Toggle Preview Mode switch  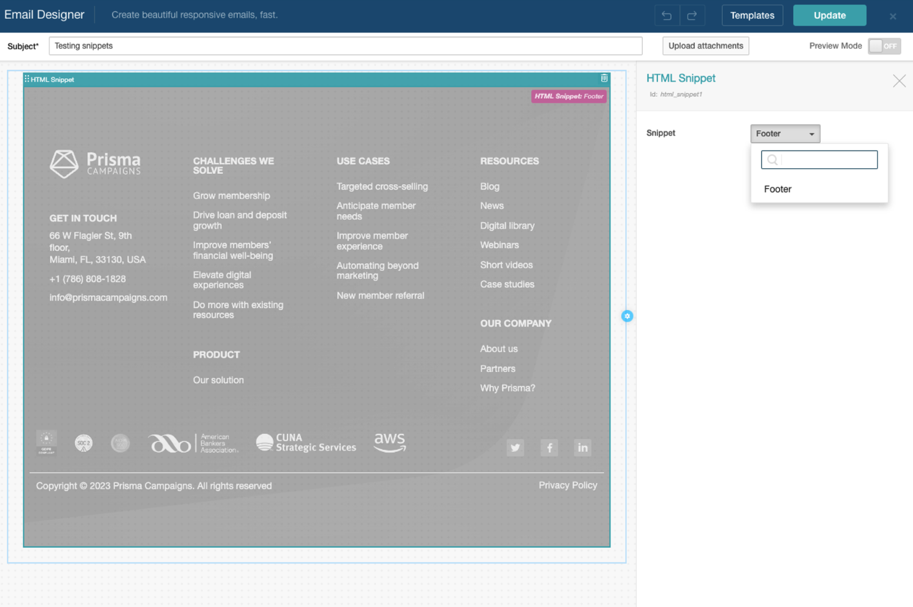pyautogui.click(x=884, y=46)
